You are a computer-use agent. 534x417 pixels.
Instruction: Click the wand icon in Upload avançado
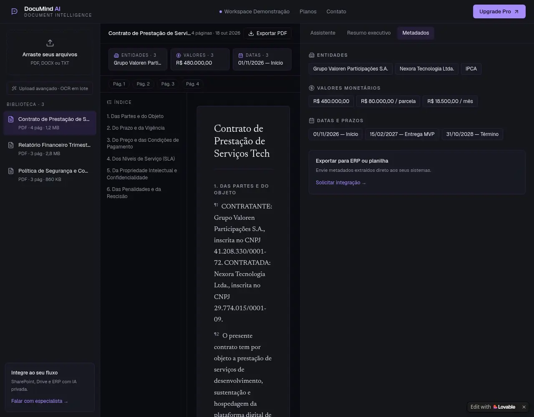14,88
